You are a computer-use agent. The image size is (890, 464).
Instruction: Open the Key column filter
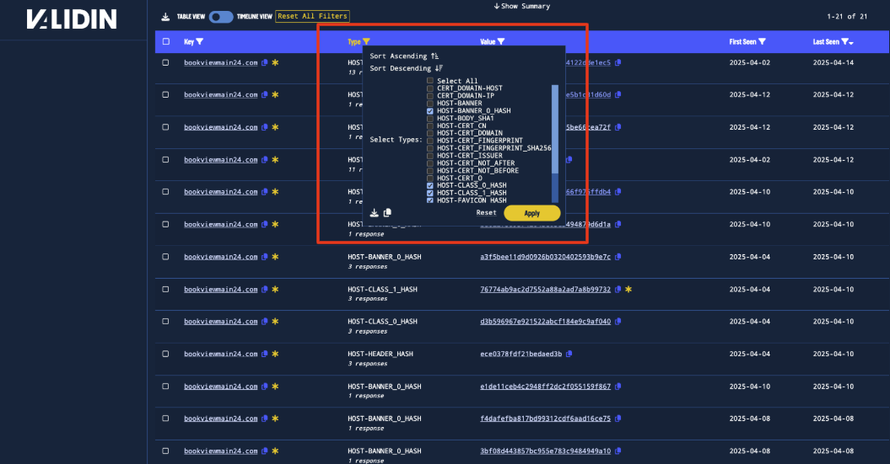[200, 41]
